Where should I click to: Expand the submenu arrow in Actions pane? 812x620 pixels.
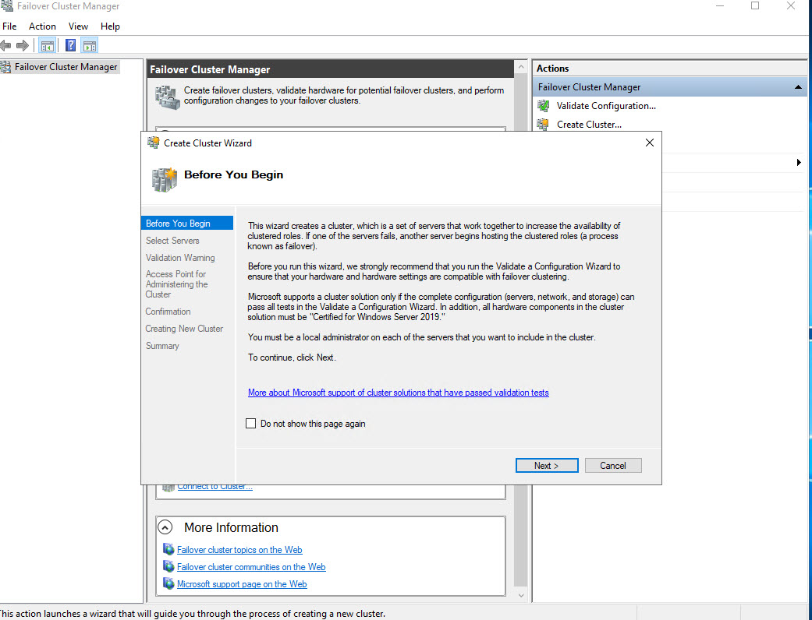tap(799, 163)
